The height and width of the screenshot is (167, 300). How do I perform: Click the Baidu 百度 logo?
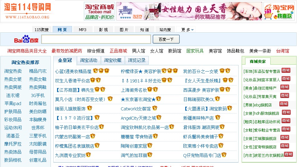pyautogui.click(x=26, y=39)
